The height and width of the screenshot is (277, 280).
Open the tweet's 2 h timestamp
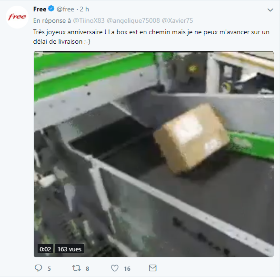[x=84, y=9]
